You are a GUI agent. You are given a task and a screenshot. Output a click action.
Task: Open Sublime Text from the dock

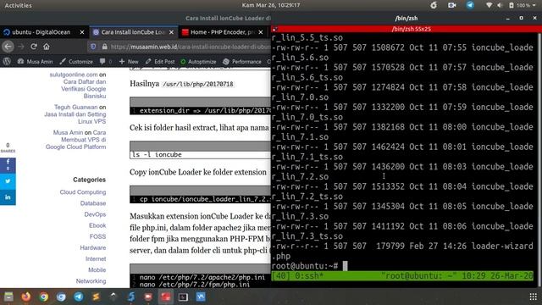click(96, 297)
